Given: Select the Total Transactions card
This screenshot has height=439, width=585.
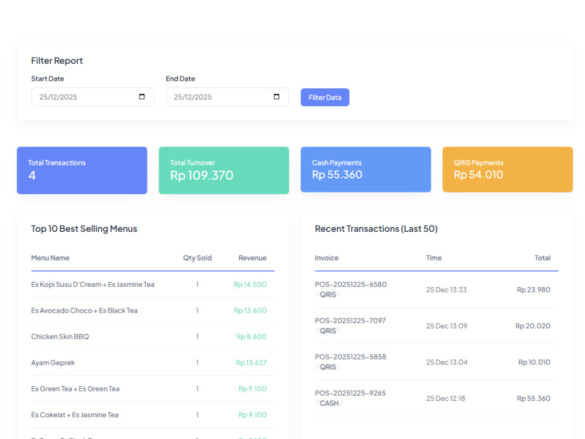Looking at the screenshot, I should click(82, 170).
